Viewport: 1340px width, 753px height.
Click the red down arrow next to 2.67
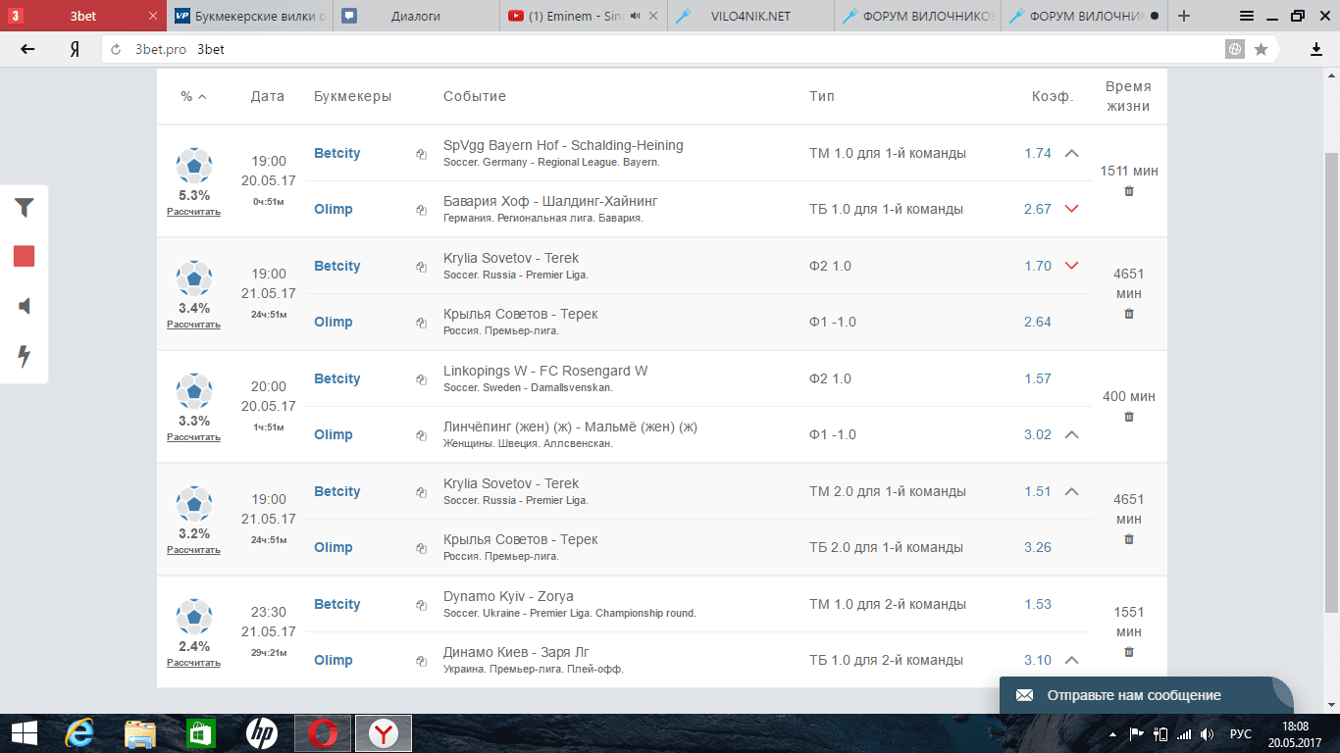(x=1072, y=209)
